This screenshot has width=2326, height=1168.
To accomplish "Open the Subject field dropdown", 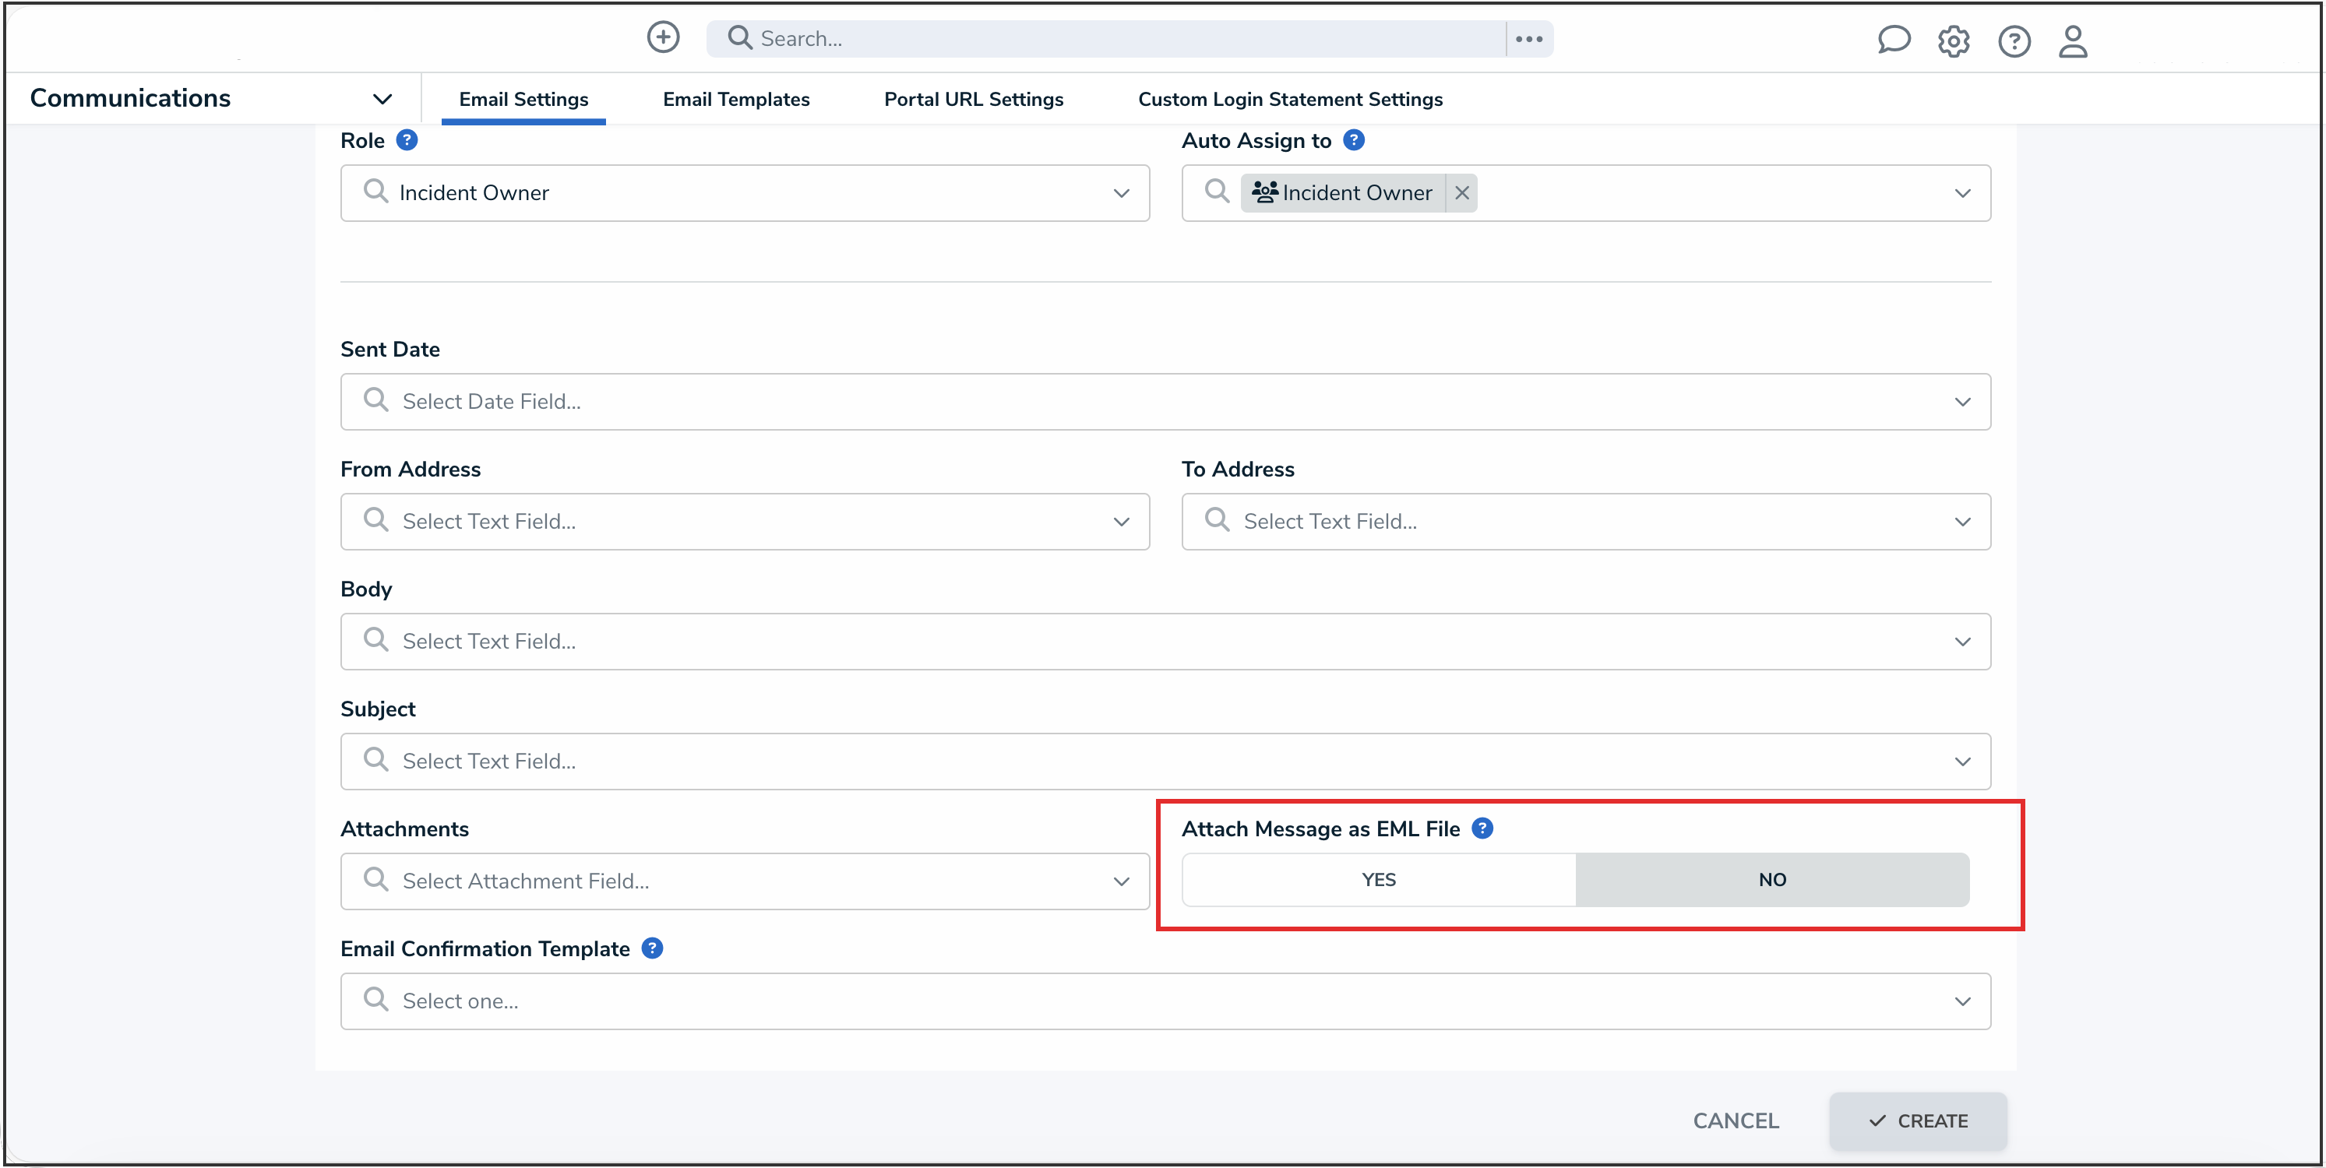I will point(1963,761).
